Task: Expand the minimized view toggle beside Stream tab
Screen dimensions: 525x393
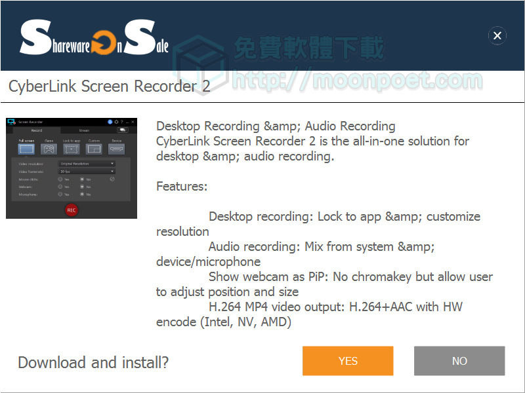Action: tap(123, 130)
